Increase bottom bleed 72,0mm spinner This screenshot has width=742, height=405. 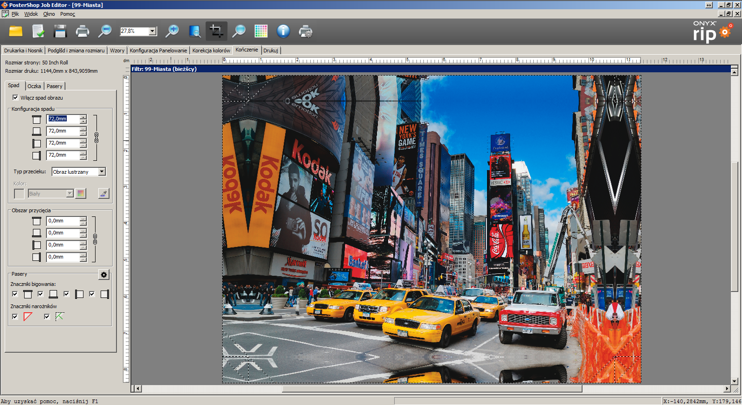pyautogui.click(x=83, y=129)
